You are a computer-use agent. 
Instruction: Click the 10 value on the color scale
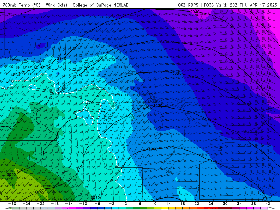click(154, 204)
